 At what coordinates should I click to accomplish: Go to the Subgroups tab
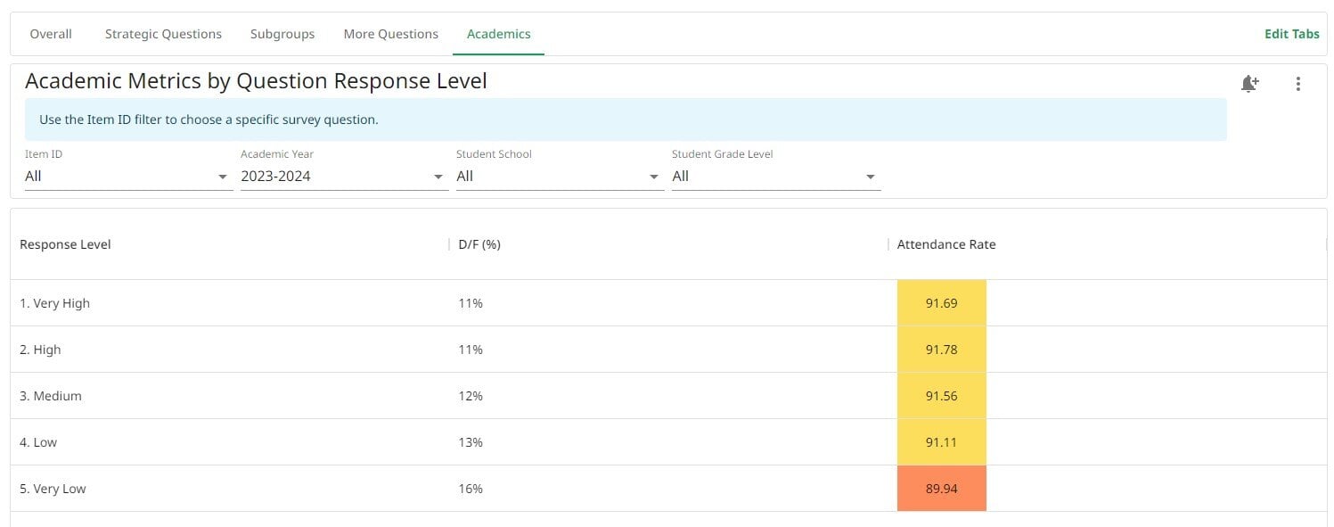click(282, 34)
